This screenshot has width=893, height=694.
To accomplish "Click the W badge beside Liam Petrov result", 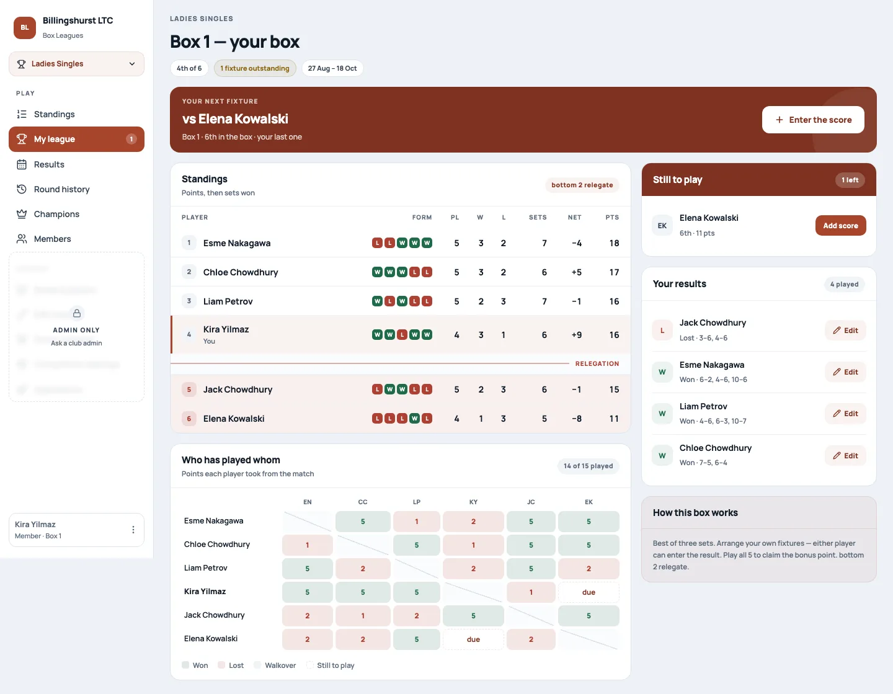I will pos(662,414).
